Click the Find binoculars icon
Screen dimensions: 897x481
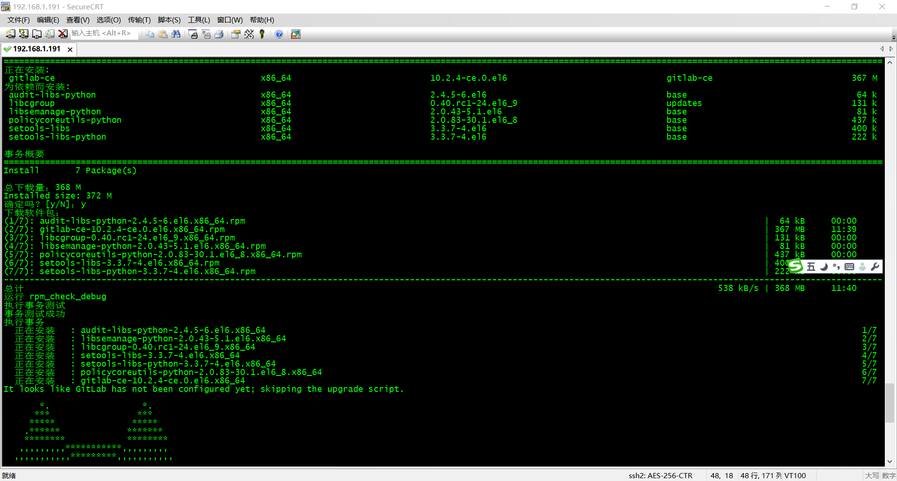click(176, 34)
